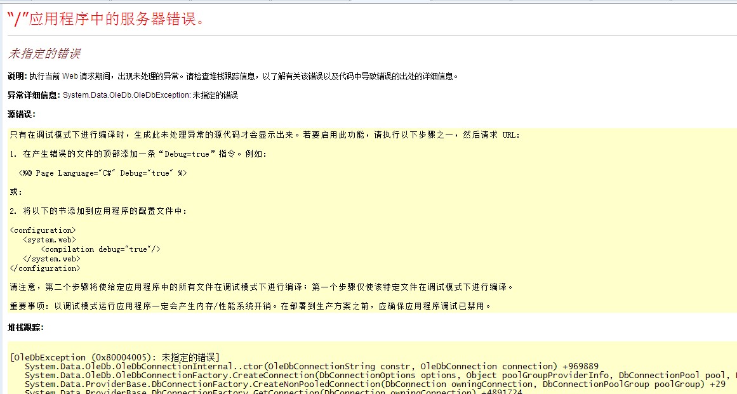The height and width of the screenshot is (394, 737).
Task: Click the '重要事项' warning paragraph
Action: click(x=251, y=306)
